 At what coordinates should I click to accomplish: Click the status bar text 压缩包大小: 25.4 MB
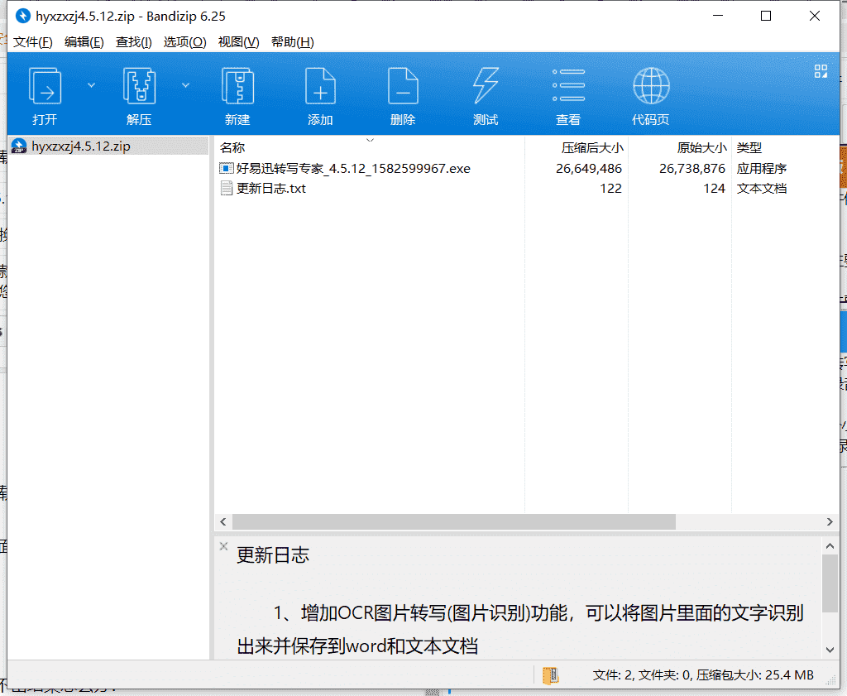tap(754, 675)
